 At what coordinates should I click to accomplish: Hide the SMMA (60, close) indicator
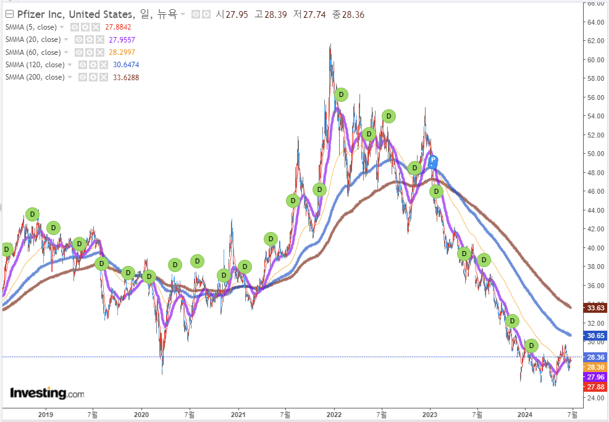(79, 52)
